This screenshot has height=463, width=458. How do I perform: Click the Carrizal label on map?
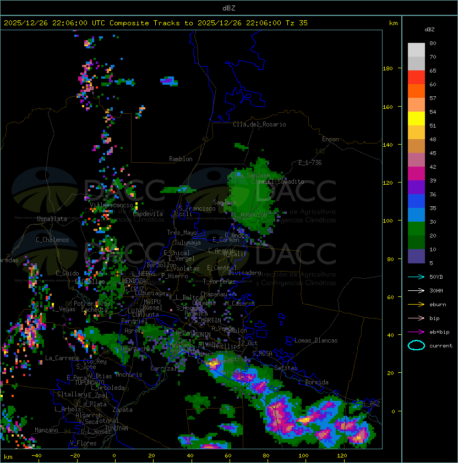[x=163, y=368]
